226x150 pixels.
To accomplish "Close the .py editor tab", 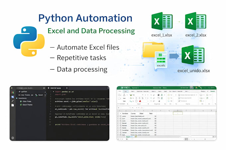I will click(x=67, y=88).
